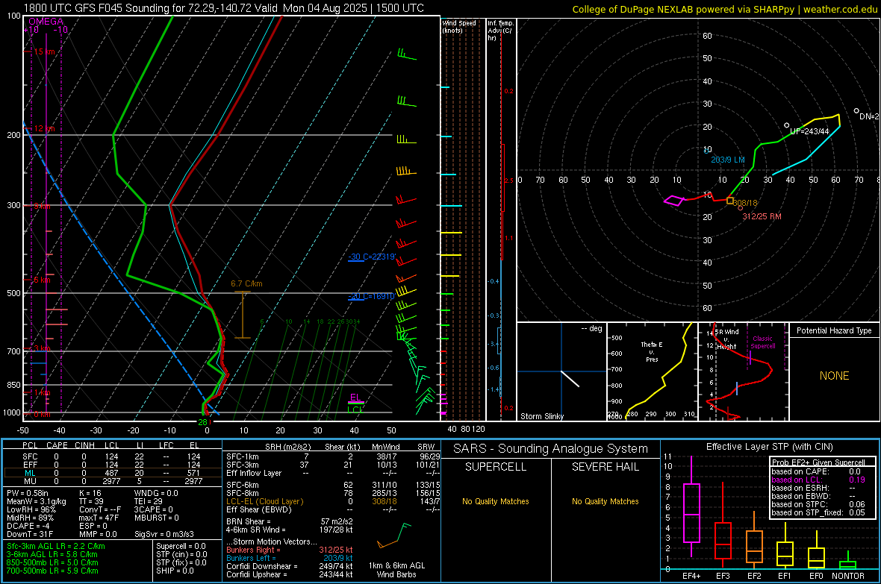Click the CINH column header
The height and width of the screenshot is (584, 881).
point(85,445)
